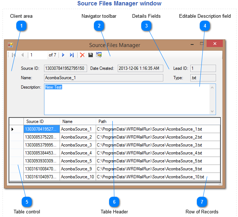Focus the current record position box

pyautogui.click(x=38, y=55)
